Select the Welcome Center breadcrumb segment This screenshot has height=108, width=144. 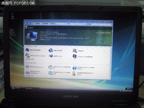click(x=53, y=24)
